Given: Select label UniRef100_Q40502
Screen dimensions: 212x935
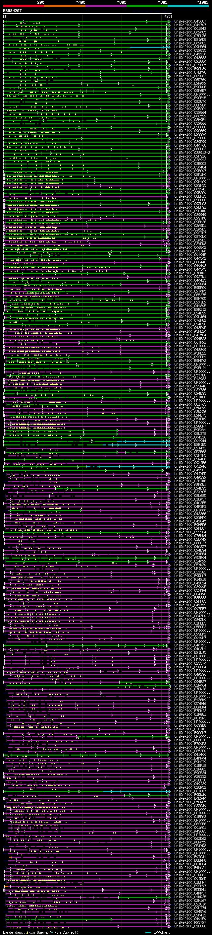Looking at the screenshot, I should coord(190,258).
